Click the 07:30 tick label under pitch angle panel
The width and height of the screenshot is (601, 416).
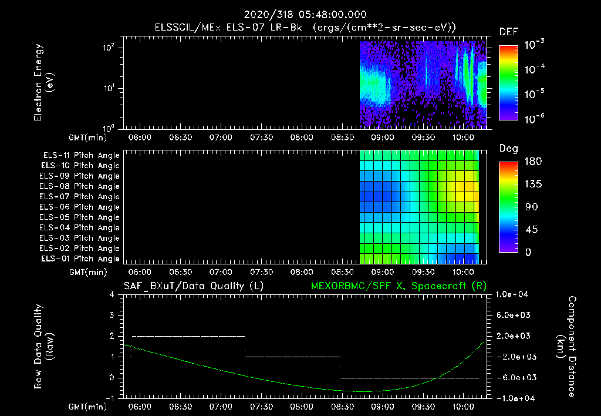click(x=261, y=272)
